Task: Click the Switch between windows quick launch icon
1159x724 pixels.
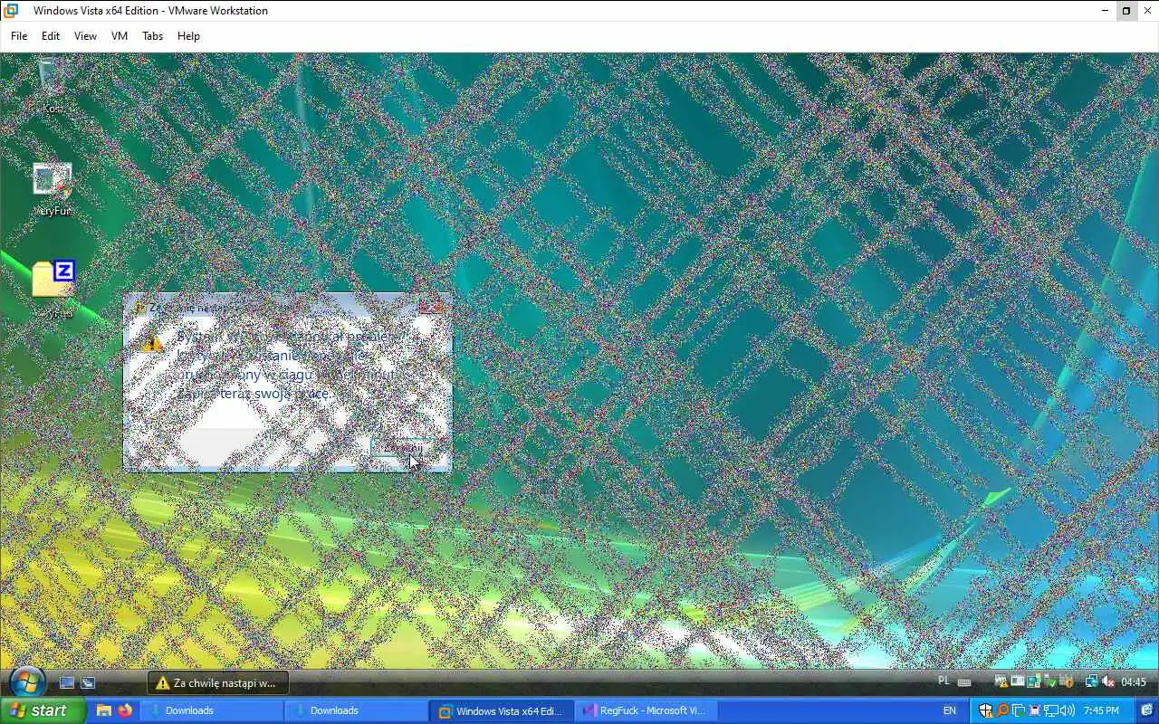Action: (88, 683)
